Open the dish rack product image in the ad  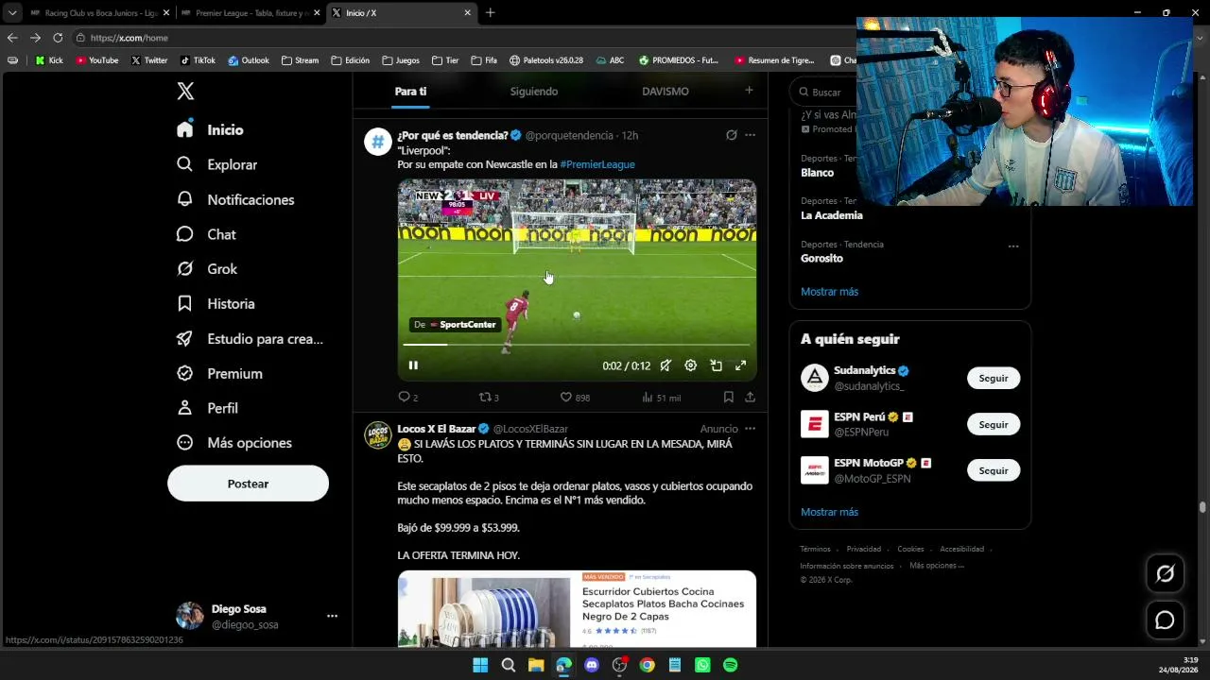pos(483,610)
